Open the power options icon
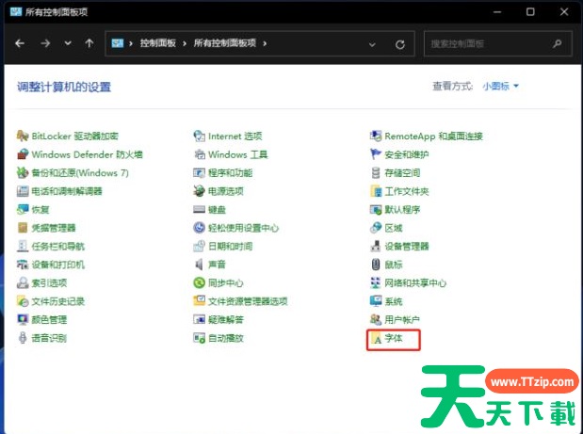This screenshot has width=583, height=434. click(x=200, y=191)
